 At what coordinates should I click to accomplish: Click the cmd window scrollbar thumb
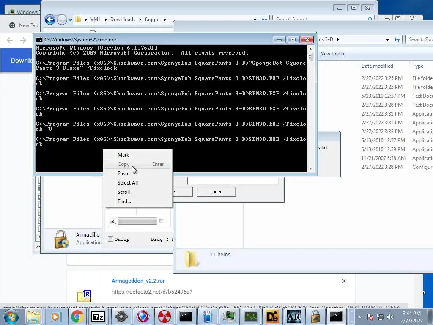pyautogui.click(x=310, y=57)
